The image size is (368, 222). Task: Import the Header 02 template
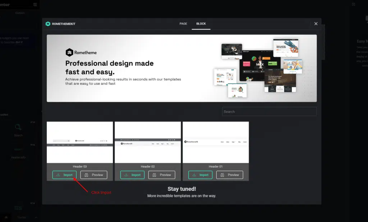132,175
